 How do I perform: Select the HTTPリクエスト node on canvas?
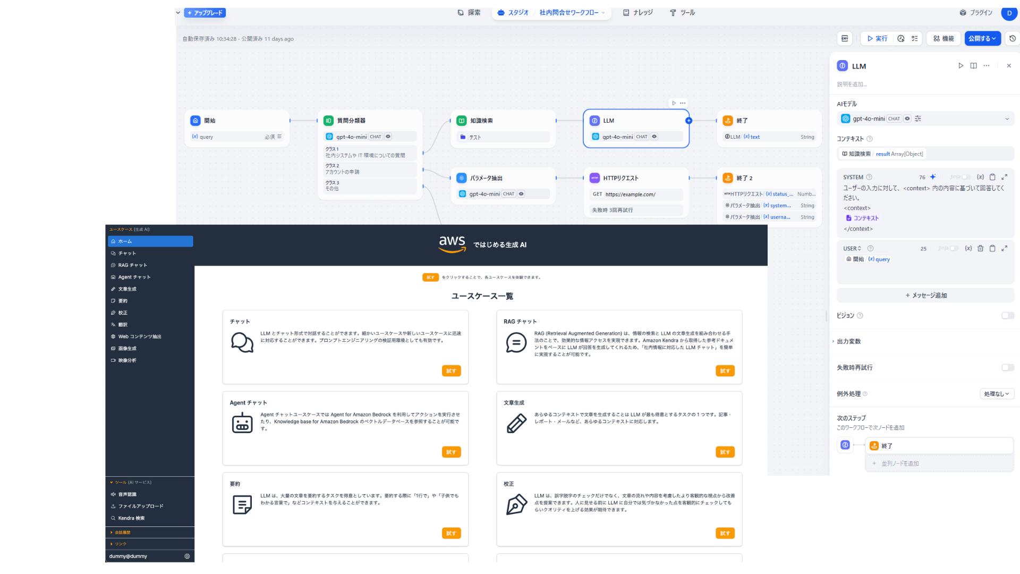(x=636, y=192)
